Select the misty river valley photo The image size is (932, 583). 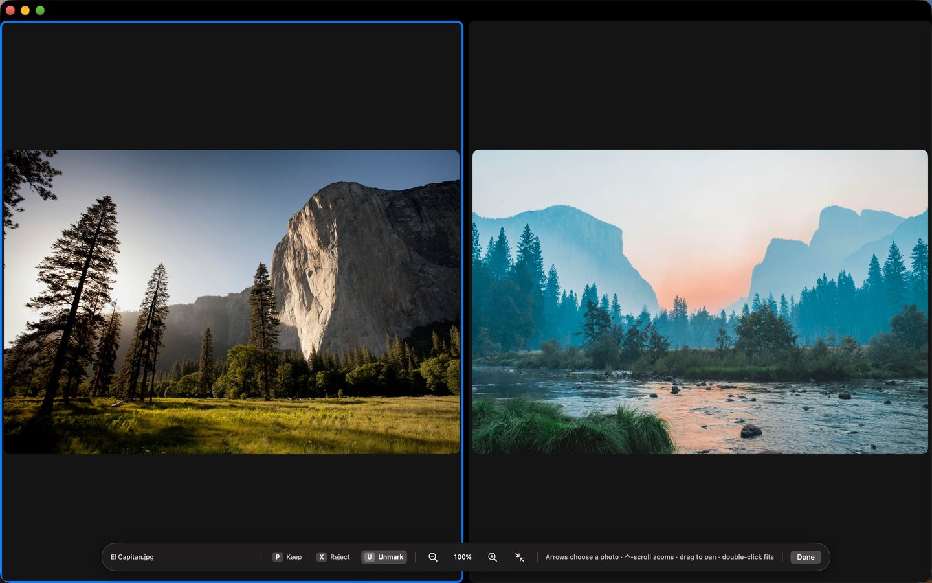pyautogui.click(x=700, y=302)
